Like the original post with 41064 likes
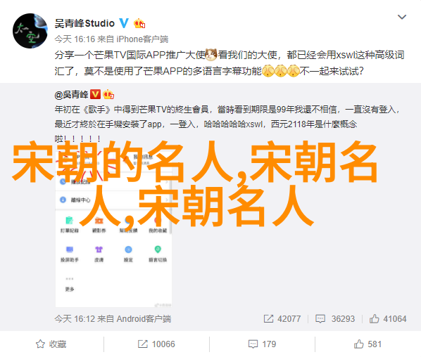Image resolution: width=421 pixels, height=357 pixels. [388, 318]
